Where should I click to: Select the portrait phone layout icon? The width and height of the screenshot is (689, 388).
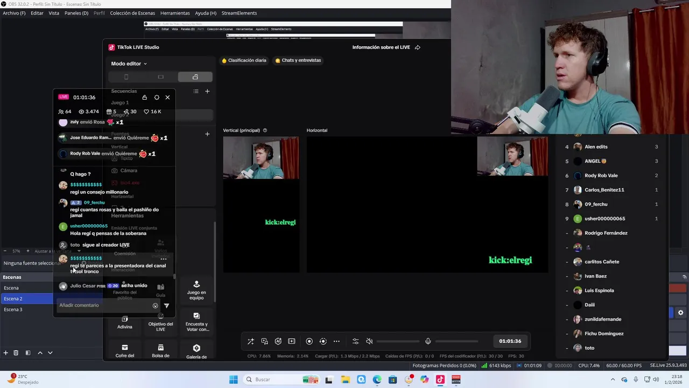126,77
